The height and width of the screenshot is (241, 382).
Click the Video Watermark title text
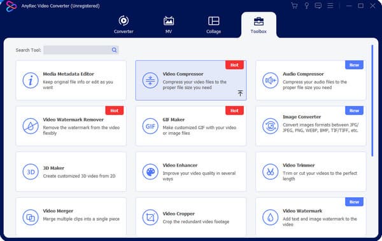302,211
